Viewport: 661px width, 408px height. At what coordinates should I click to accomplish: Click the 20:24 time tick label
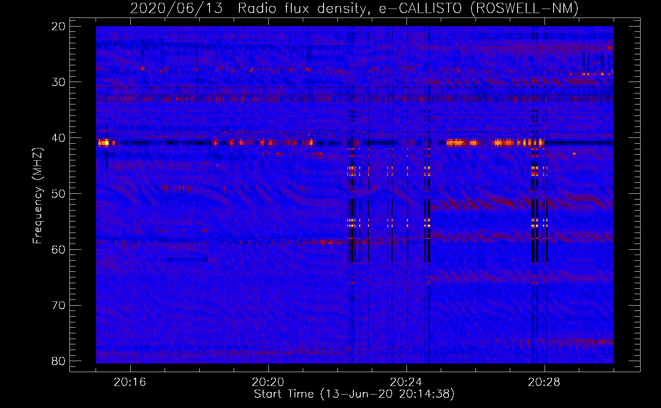coord(406,382)
